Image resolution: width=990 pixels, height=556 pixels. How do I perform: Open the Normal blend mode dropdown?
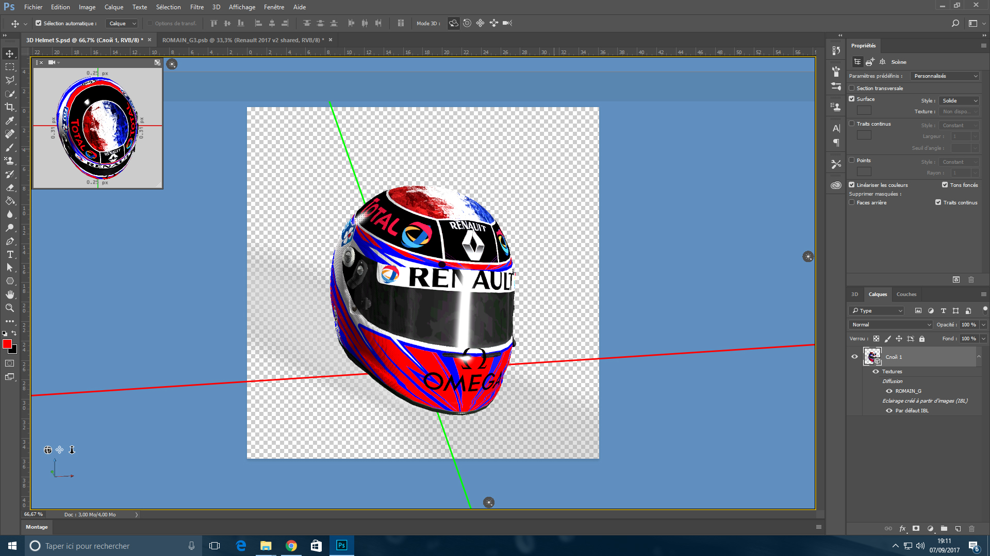pyautogui.click(x=890, y=324)
